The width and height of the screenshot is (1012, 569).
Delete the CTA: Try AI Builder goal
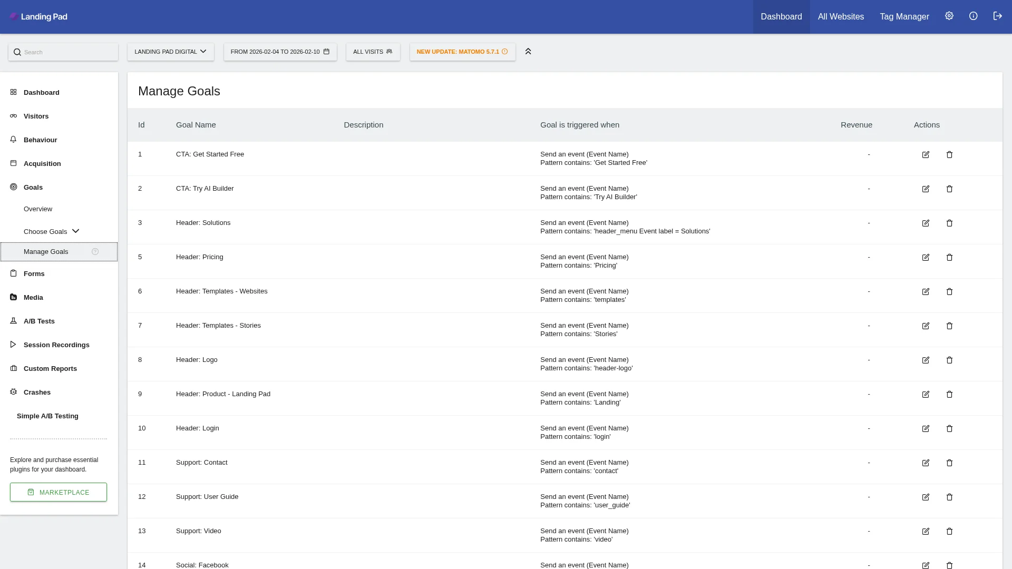click(949, 189)
